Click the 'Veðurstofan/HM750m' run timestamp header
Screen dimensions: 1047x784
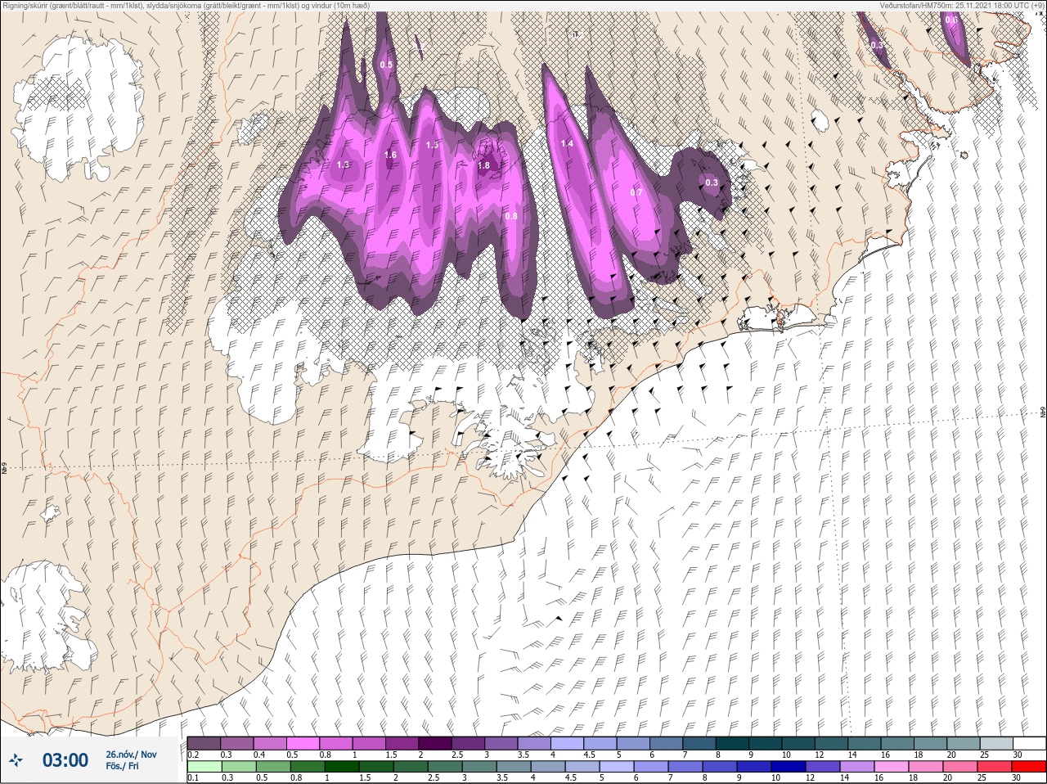[x=962, y=6]
